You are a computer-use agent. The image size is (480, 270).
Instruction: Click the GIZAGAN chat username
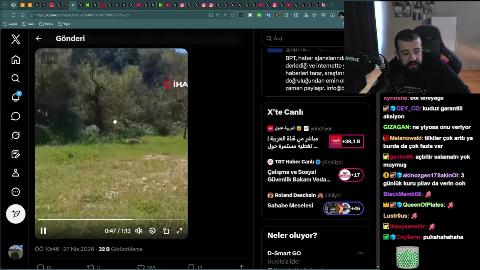[x=396, y=127]
